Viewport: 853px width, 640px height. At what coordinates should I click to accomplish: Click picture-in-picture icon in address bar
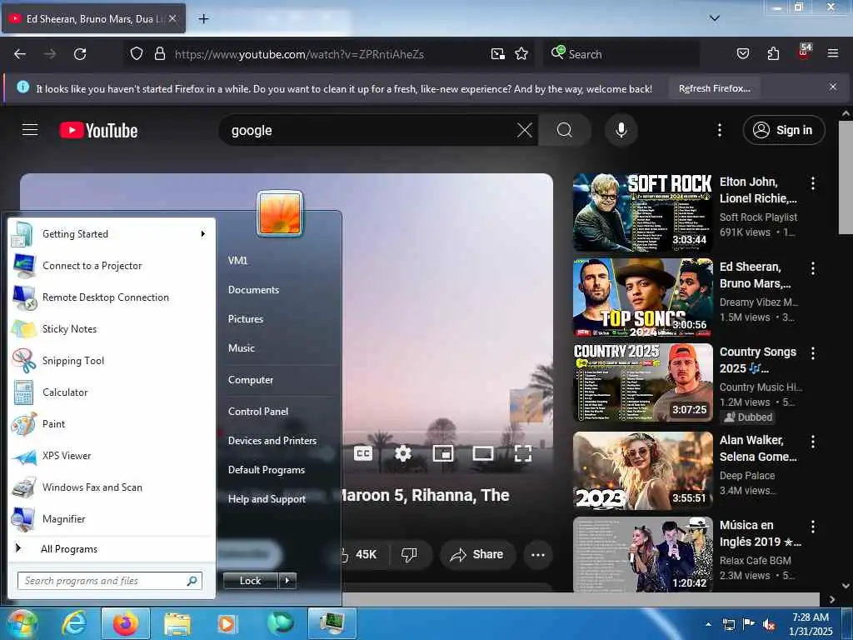(498, 54)
